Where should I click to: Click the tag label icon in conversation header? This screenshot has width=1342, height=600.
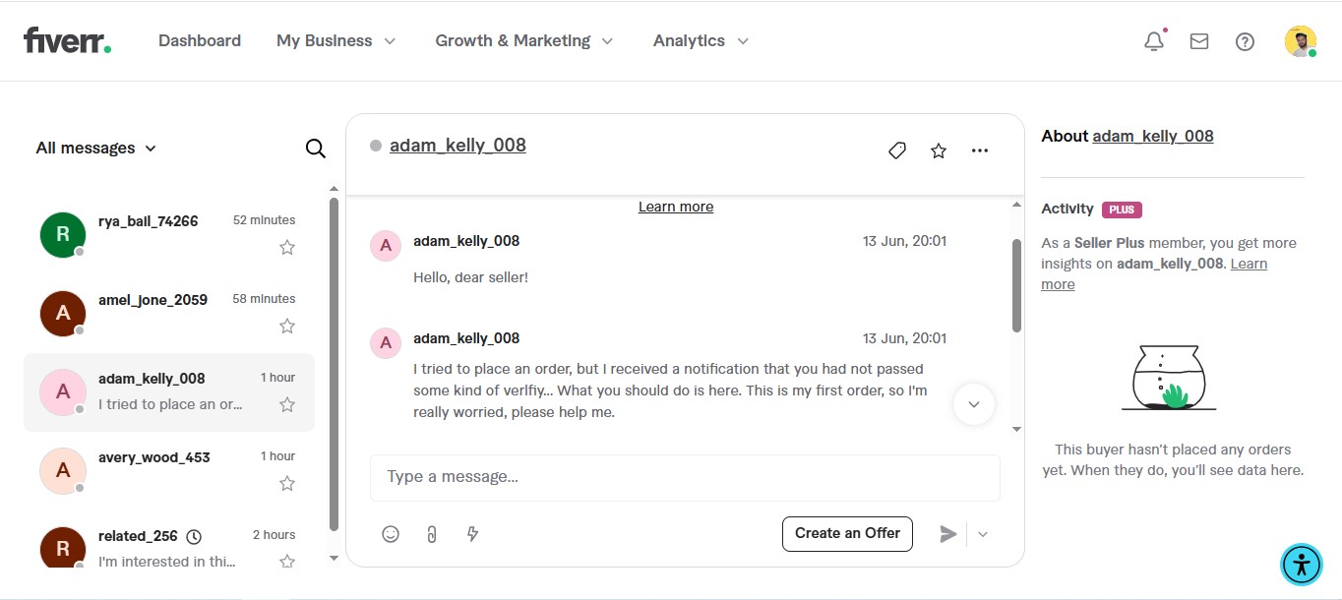coord(896,150)
